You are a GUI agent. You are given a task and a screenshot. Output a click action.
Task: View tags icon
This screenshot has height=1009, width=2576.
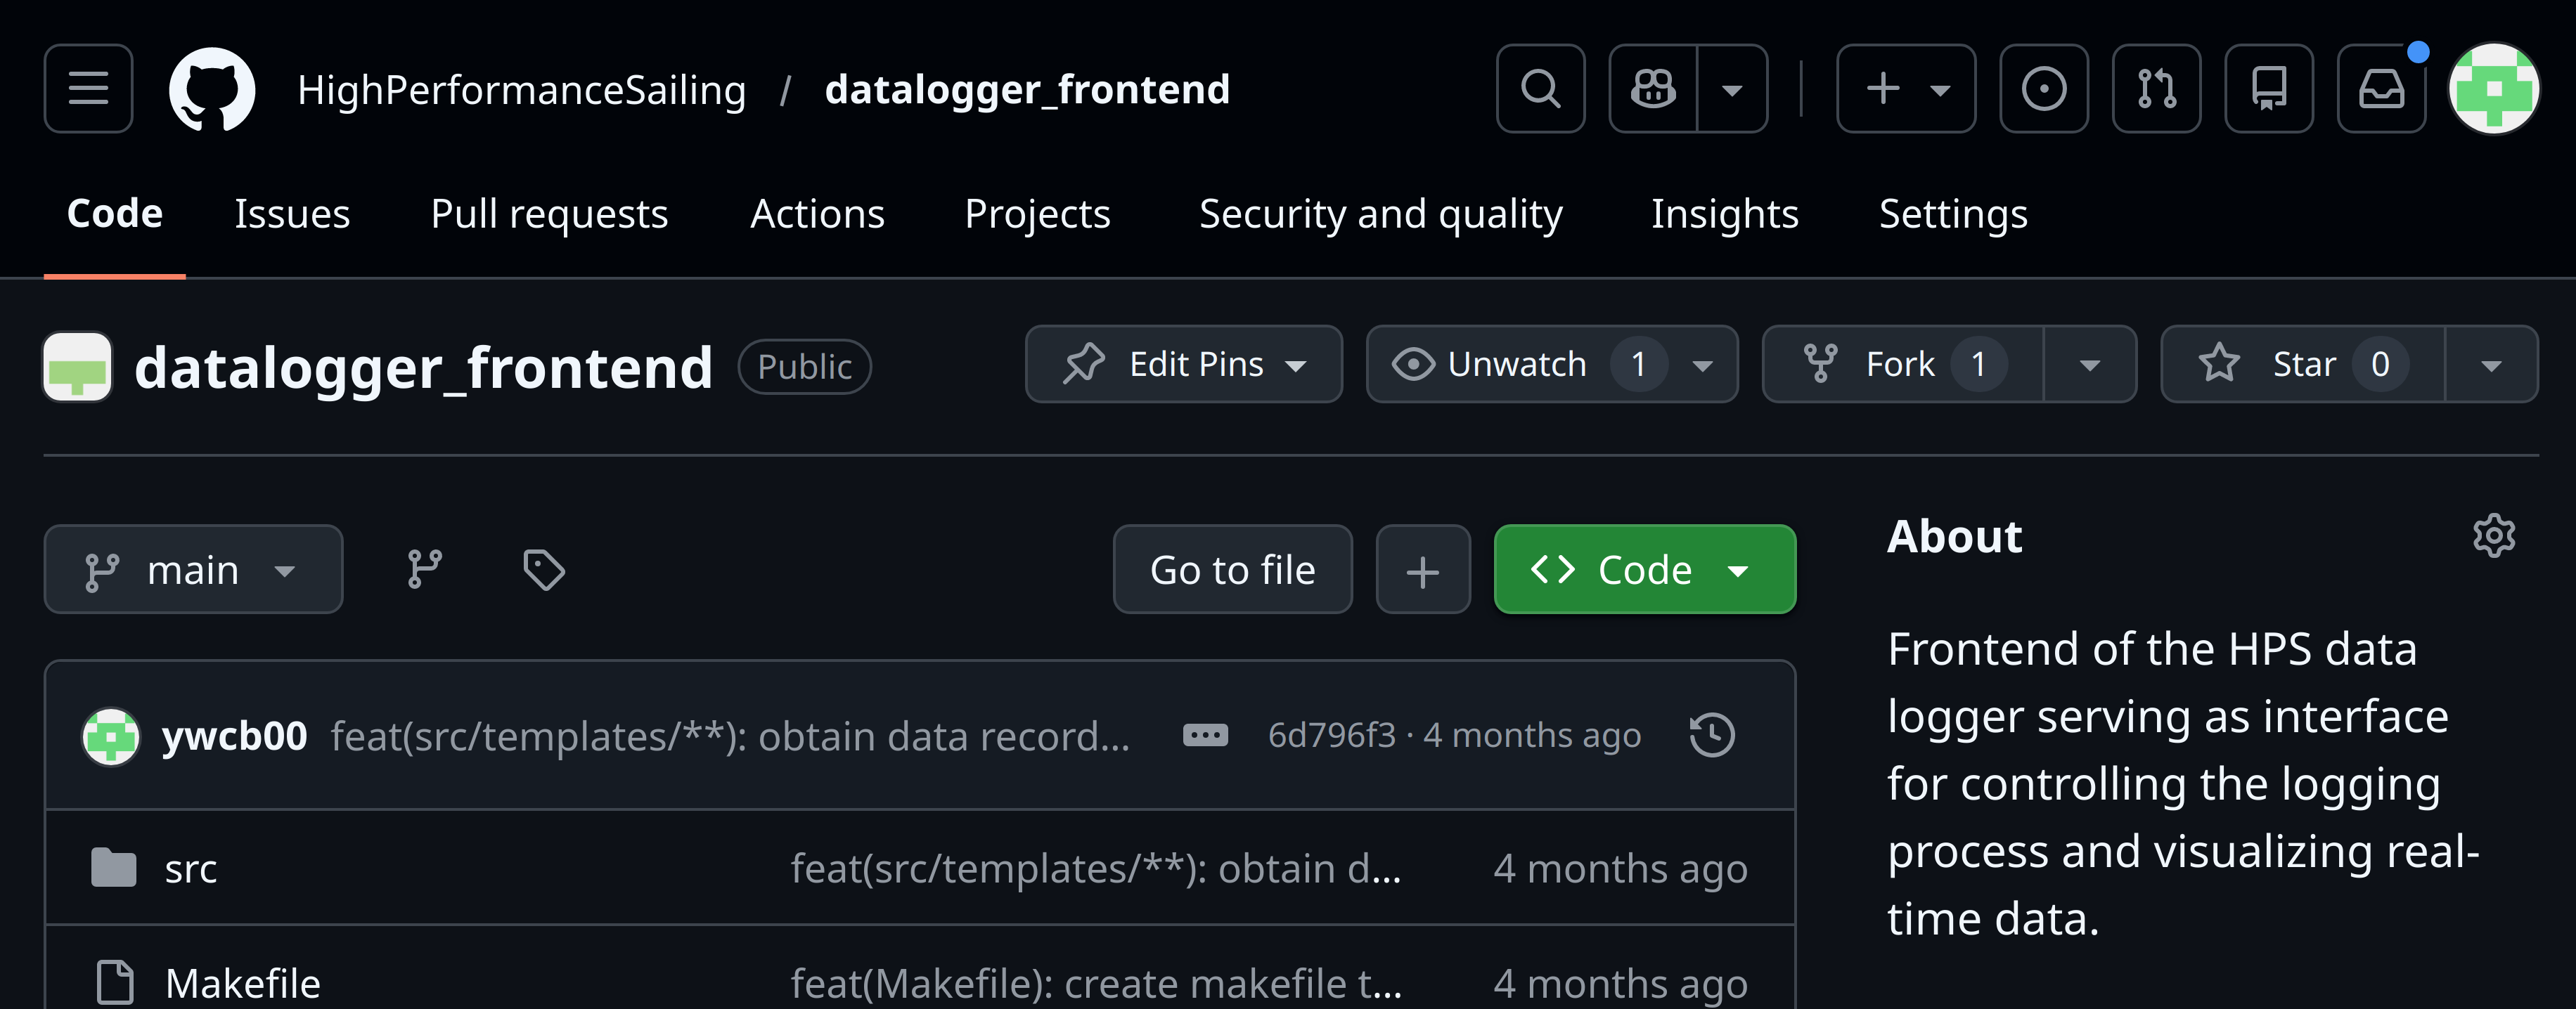tap(544, 569)
